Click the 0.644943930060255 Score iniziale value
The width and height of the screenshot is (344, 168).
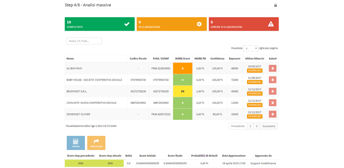pos(147,163)
